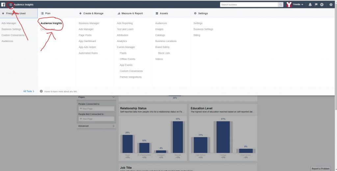Open Catalogs link
Image resolution: width=337 pixels, height=171 pixels.
[160, 35]
